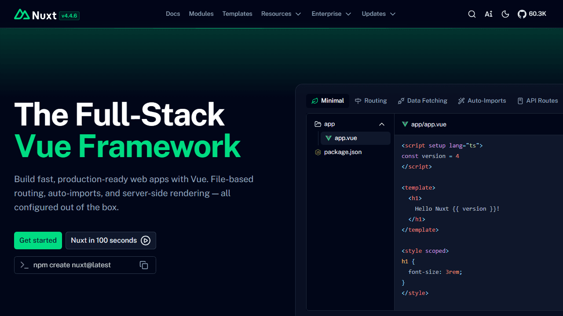Show the Auto-Imports example tab
Viewport: 563px width, 316px height.
[482, 101]
